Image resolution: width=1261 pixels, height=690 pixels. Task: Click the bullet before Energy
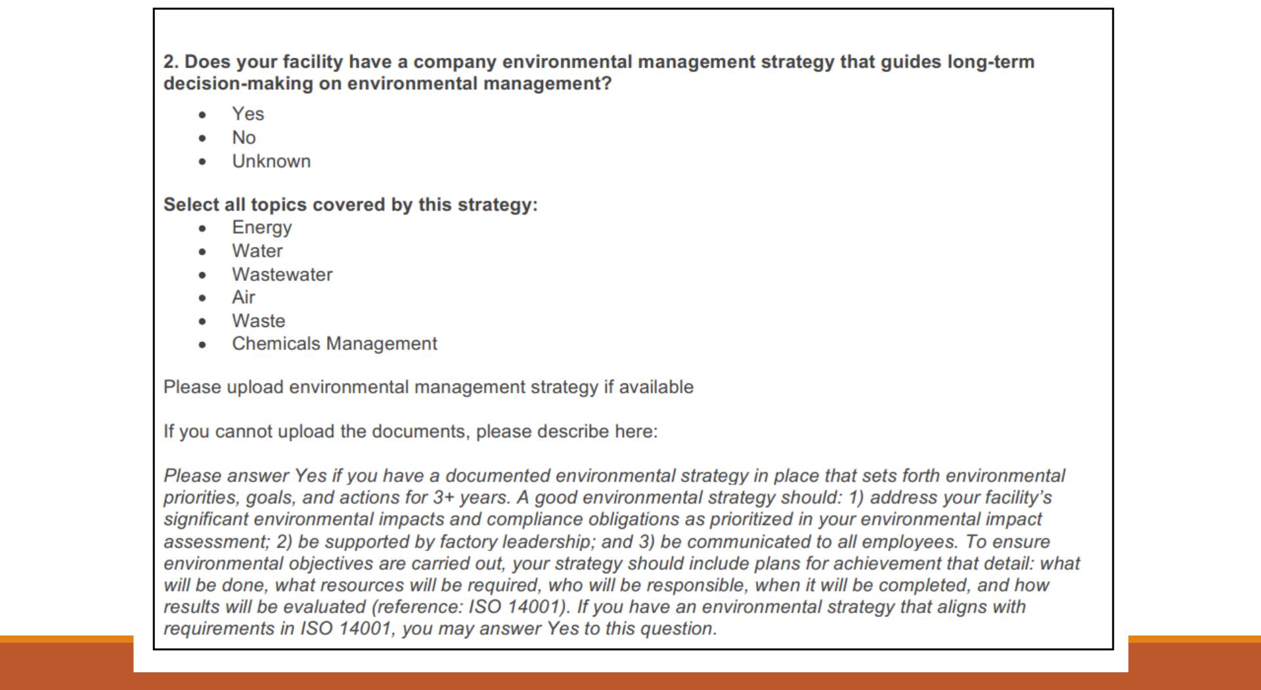tap(202, 228)
